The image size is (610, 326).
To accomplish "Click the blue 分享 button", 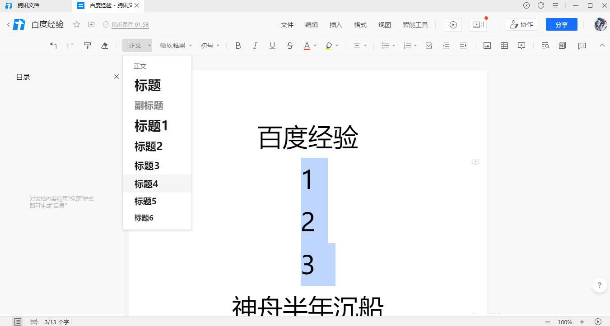I will (562, 25).
